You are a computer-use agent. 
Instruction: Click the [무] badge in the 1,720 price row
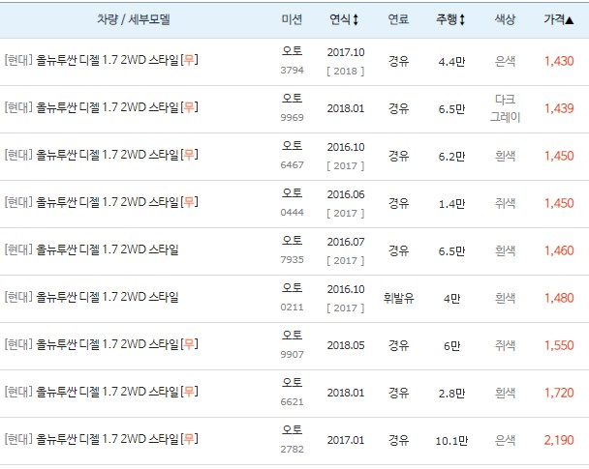[189, 393]
